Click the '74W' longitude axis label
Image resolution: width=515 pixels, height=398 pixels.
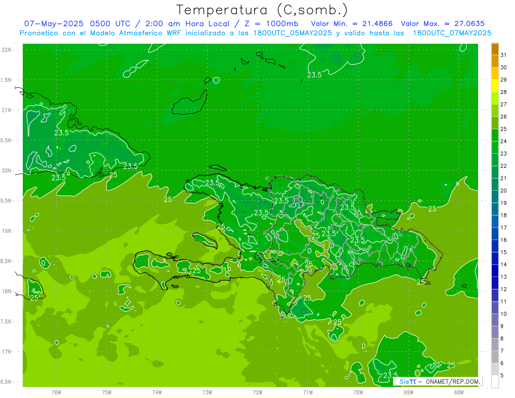tap(157, 392)
